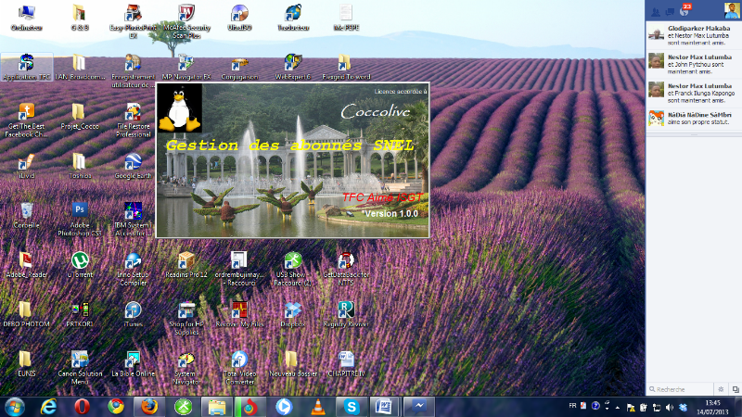This screenshot has height=417, width=742.
Task: Open the Projet_Cocco folder
Action: [80, 112]
